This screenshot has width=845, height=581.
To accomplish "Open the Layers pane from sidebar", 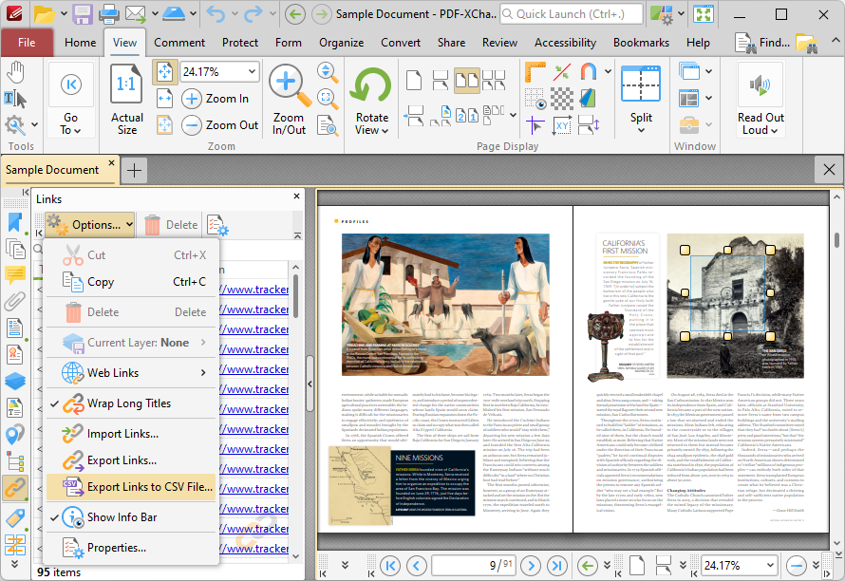I will 15,381.
